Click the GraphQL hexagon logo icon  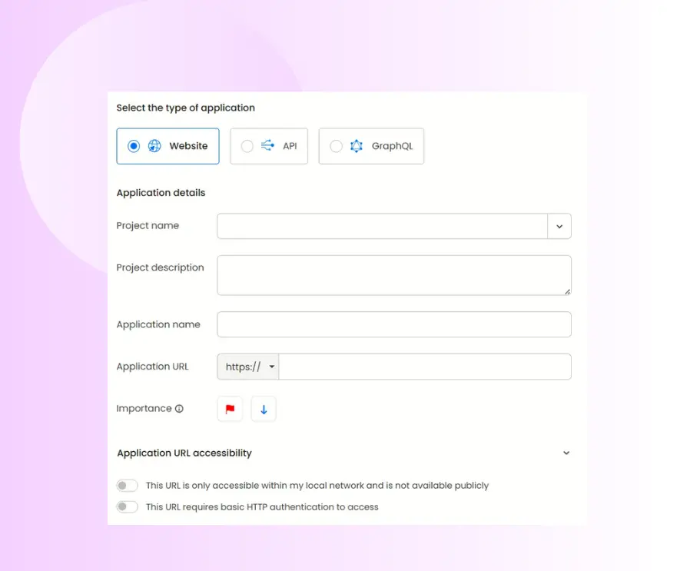(x=356, y=146)
